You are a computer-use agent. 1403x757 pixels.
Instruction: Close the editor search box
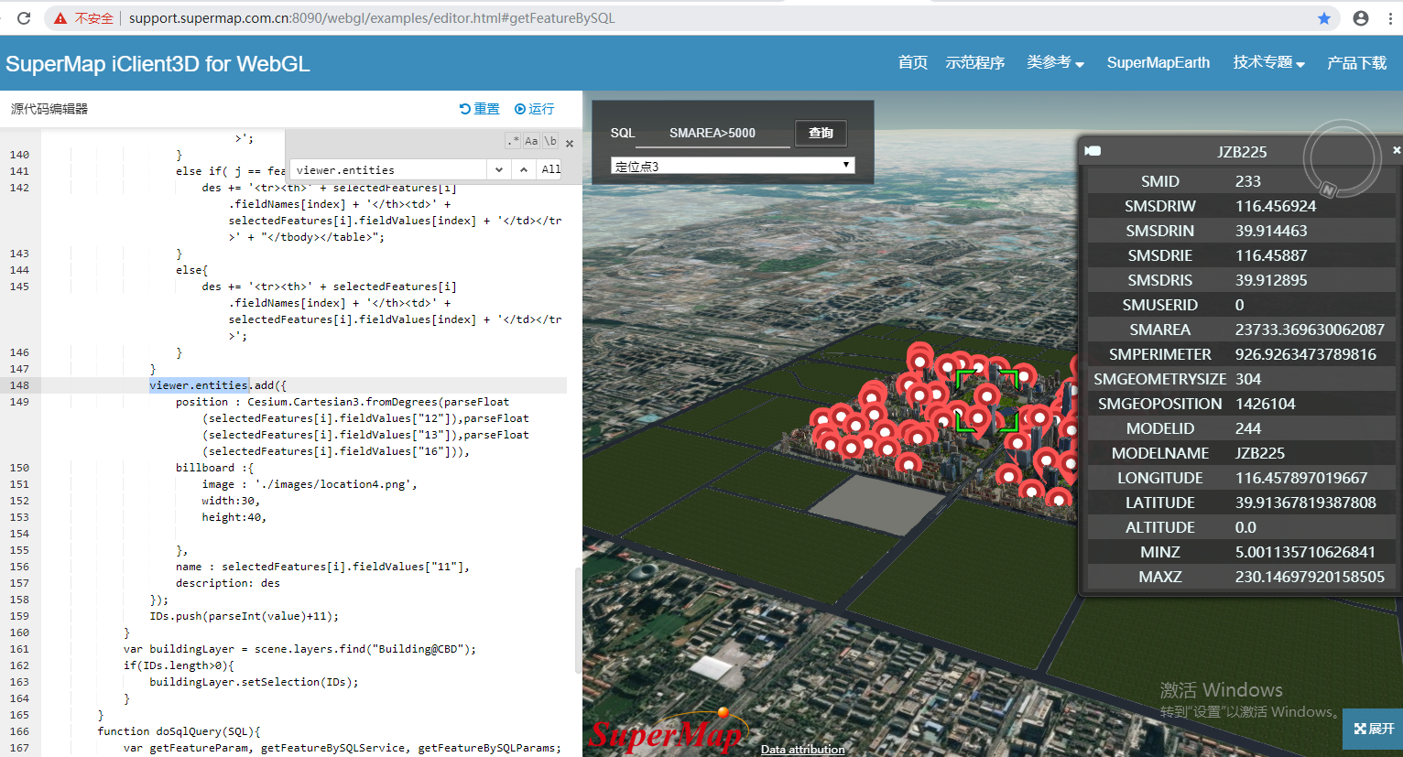tap(570, 144)
